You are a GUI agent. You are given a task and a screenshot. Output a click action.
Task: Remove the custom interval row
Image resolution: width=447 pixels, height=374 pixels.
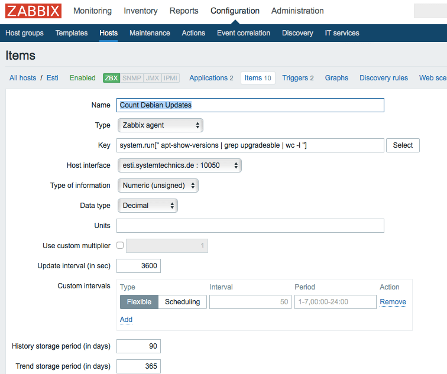tap(393, 302)
